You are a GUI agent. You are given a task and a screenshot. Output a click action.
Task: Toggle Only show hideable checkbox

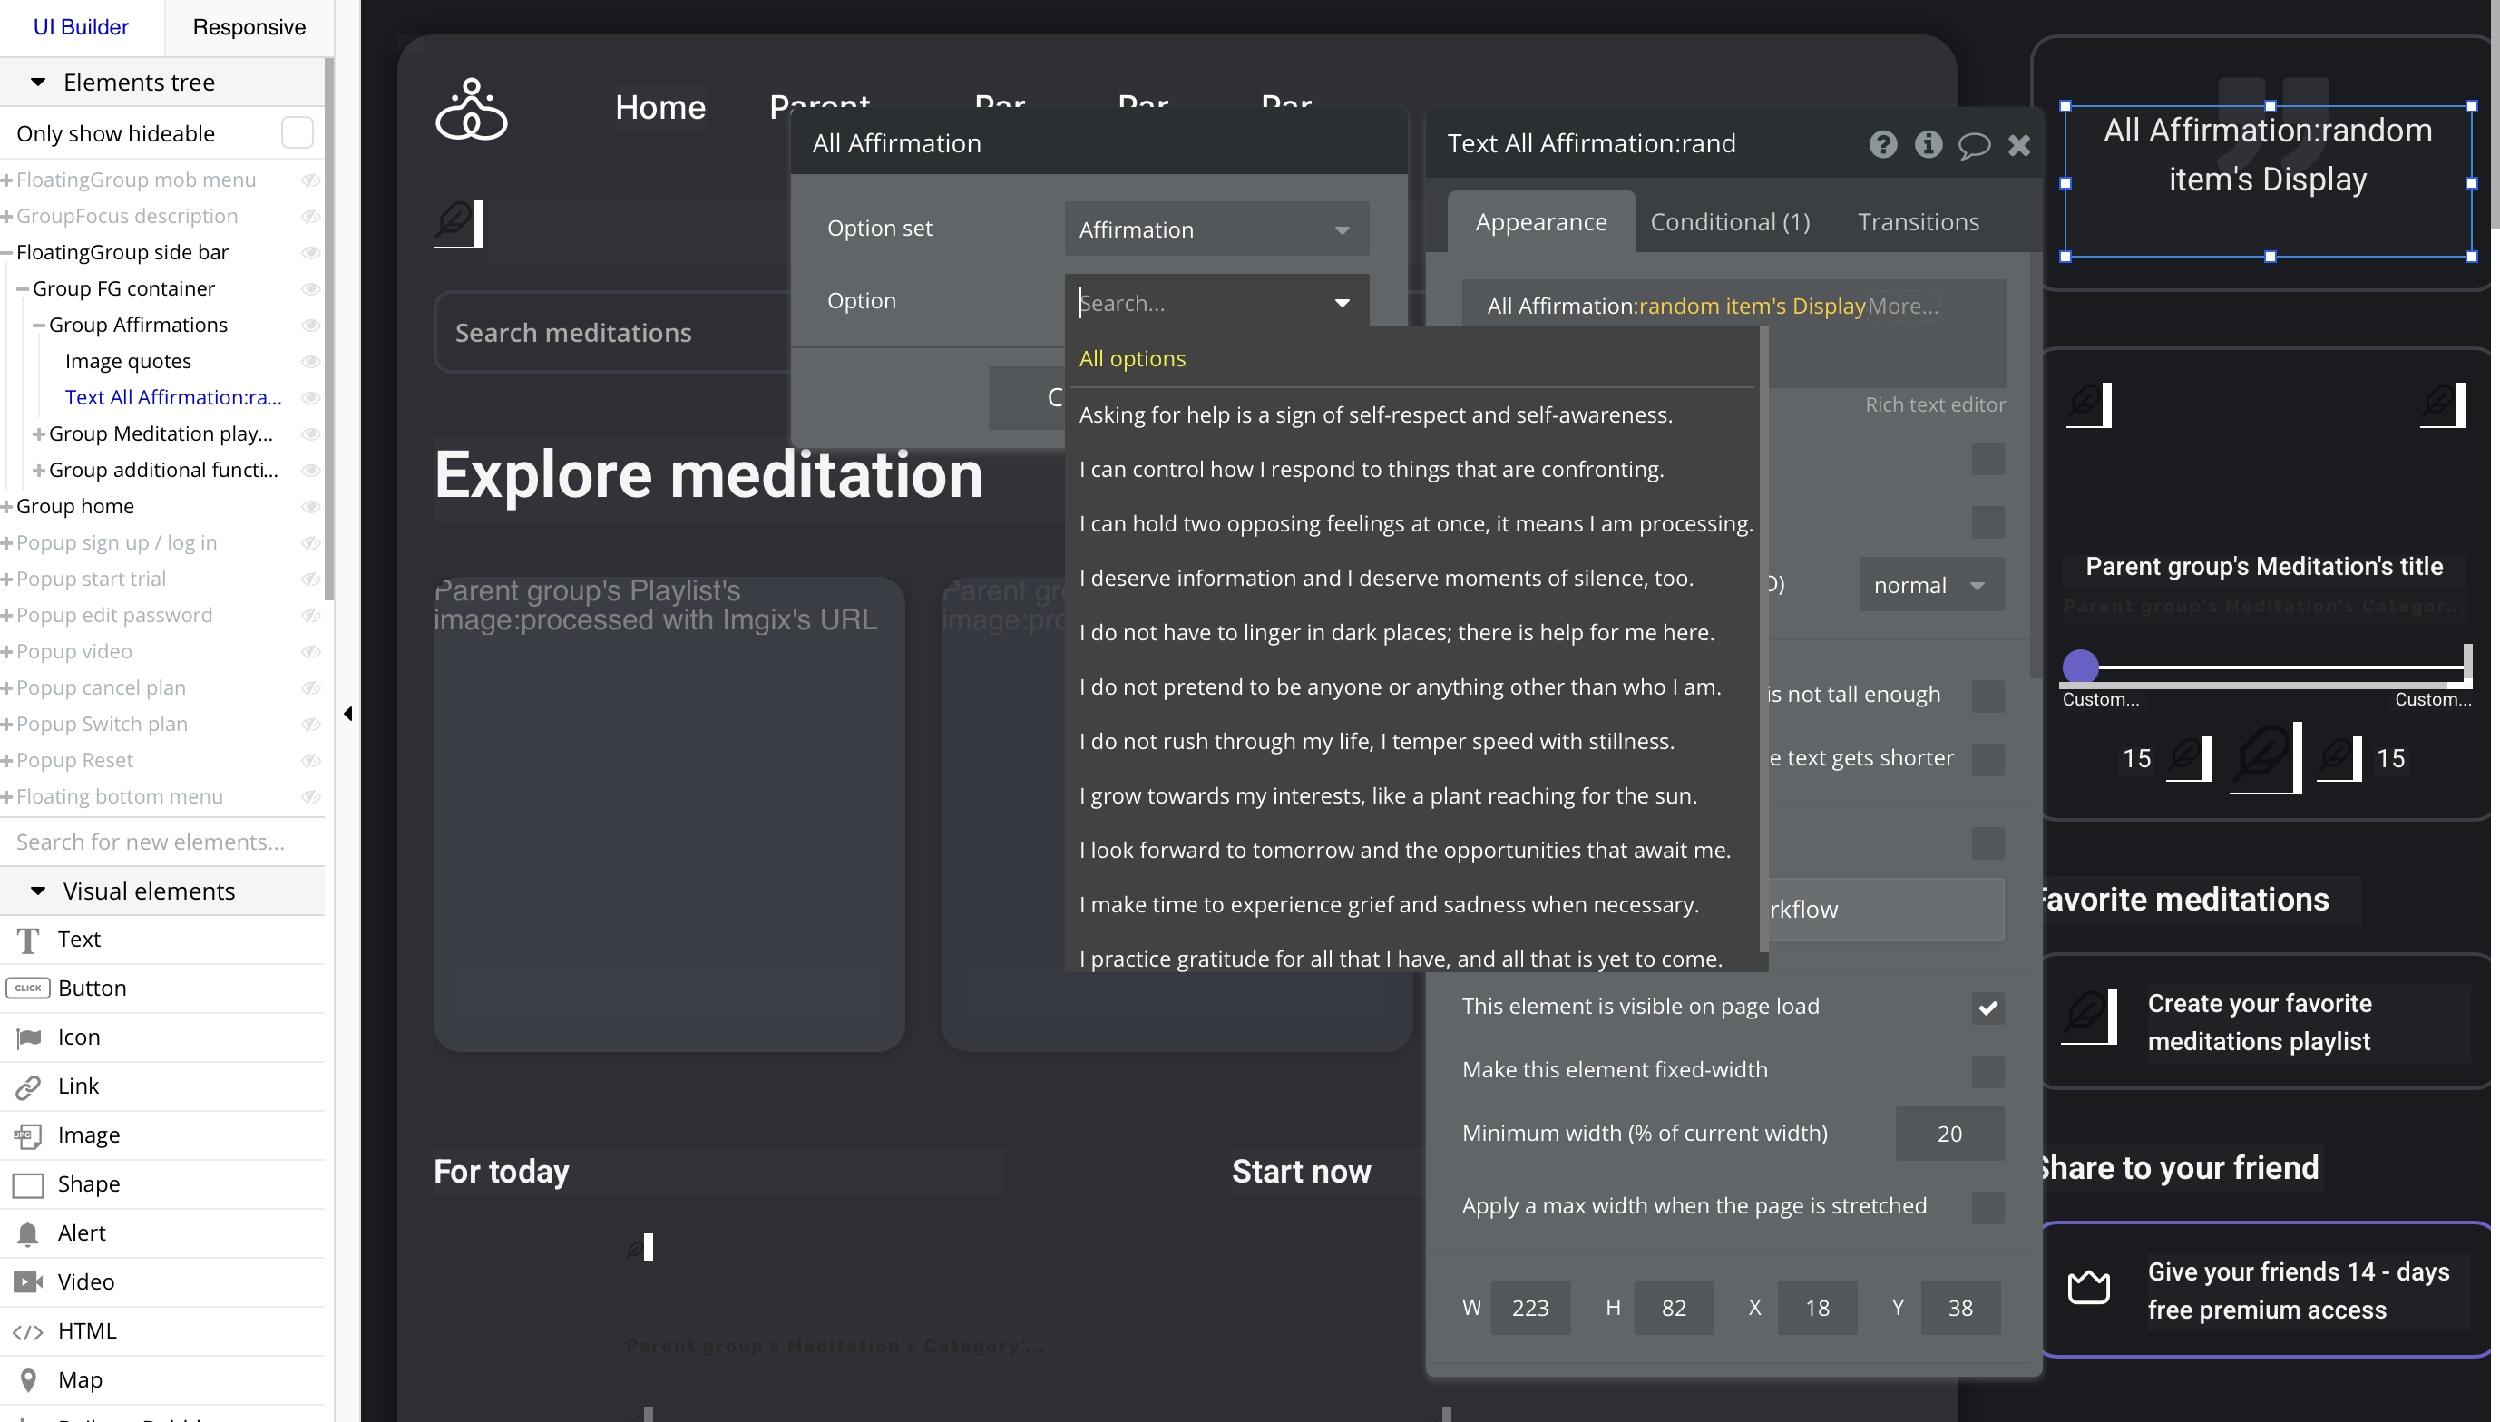(297, 132)
